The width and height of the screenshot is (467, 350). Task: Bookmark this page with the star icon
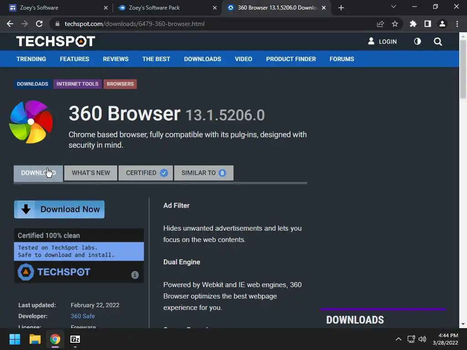394,24
